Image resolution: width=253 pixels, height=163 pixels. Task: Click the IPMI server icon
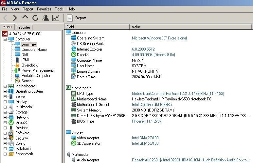[17, 60]
